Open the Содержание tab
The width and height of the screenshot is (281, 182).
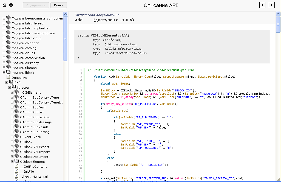coord(36,5)
